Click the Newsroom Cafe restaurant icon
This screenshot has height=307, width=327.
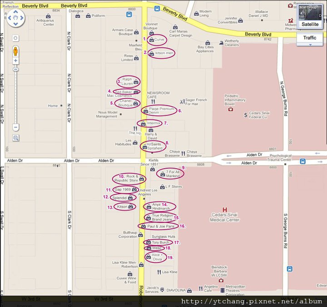coord(153,102)
